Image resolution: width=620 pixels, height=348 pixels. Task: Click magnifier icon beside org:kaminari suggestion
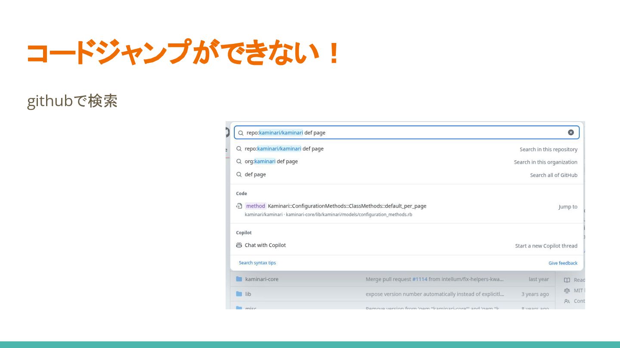[239, 162]
